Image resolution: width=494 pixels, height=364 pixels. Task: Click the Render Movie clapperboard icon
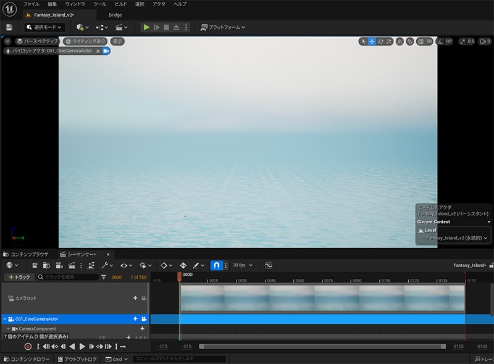(x=72, y=265)
